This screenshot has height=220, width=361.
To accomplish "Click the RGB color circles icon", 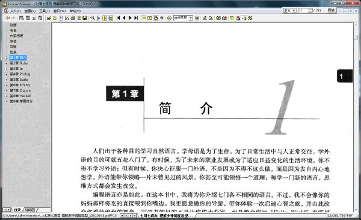I will click(238, 18).
